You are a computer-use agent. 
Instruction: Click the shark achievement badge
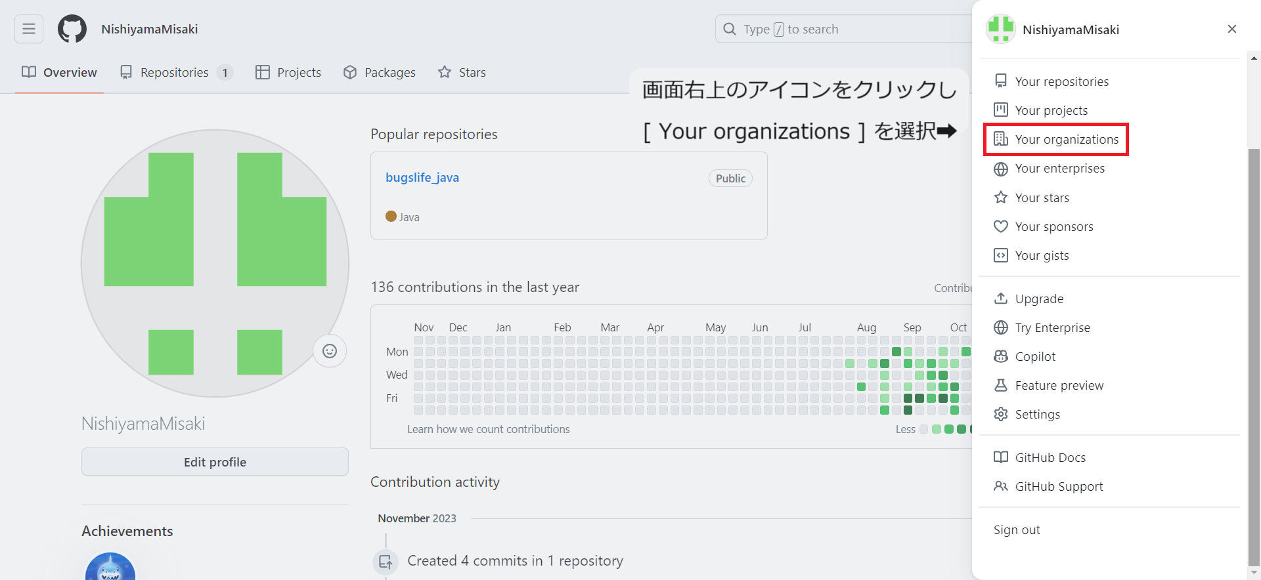click(110, 567)
